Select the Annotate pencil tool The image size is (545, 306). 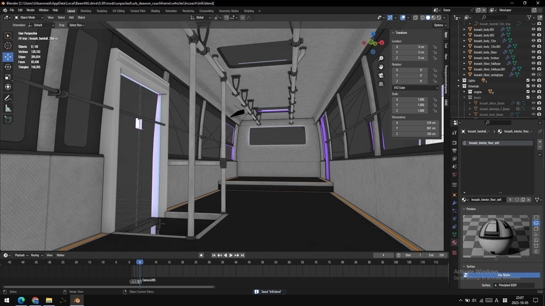[x=8, y=98]
